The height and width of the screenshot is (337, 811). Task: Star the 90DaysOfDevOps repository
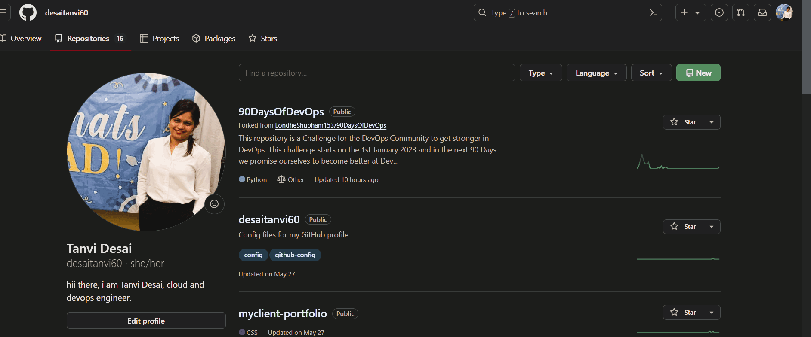pos(683,122)
